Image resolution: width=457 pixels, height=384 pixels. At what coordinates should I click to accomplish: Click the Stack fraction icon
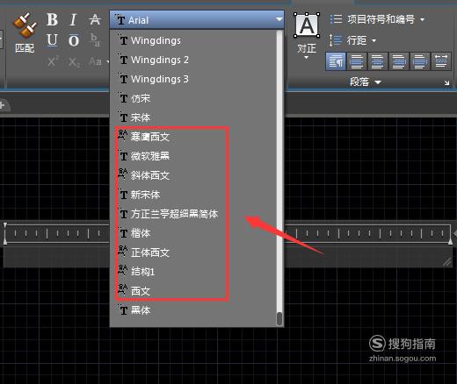click(95, 40)
